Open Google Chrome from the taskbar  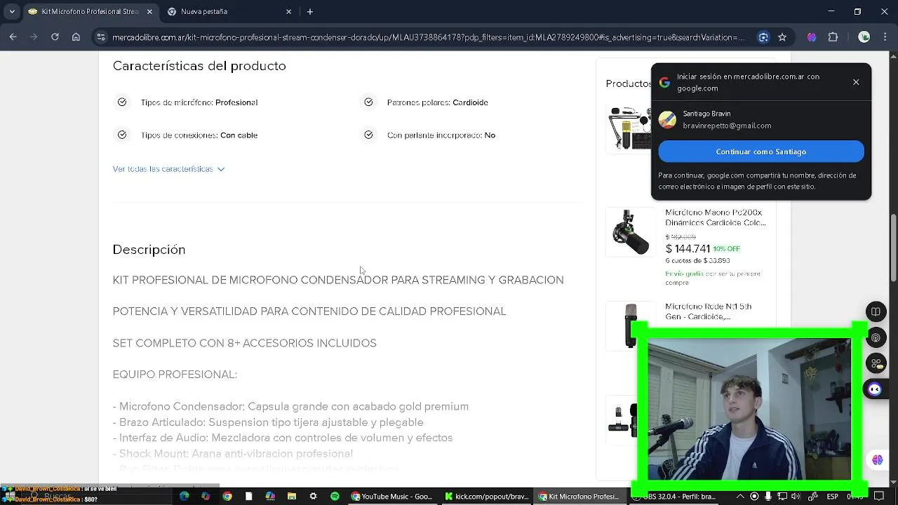[x=227, y=497]
